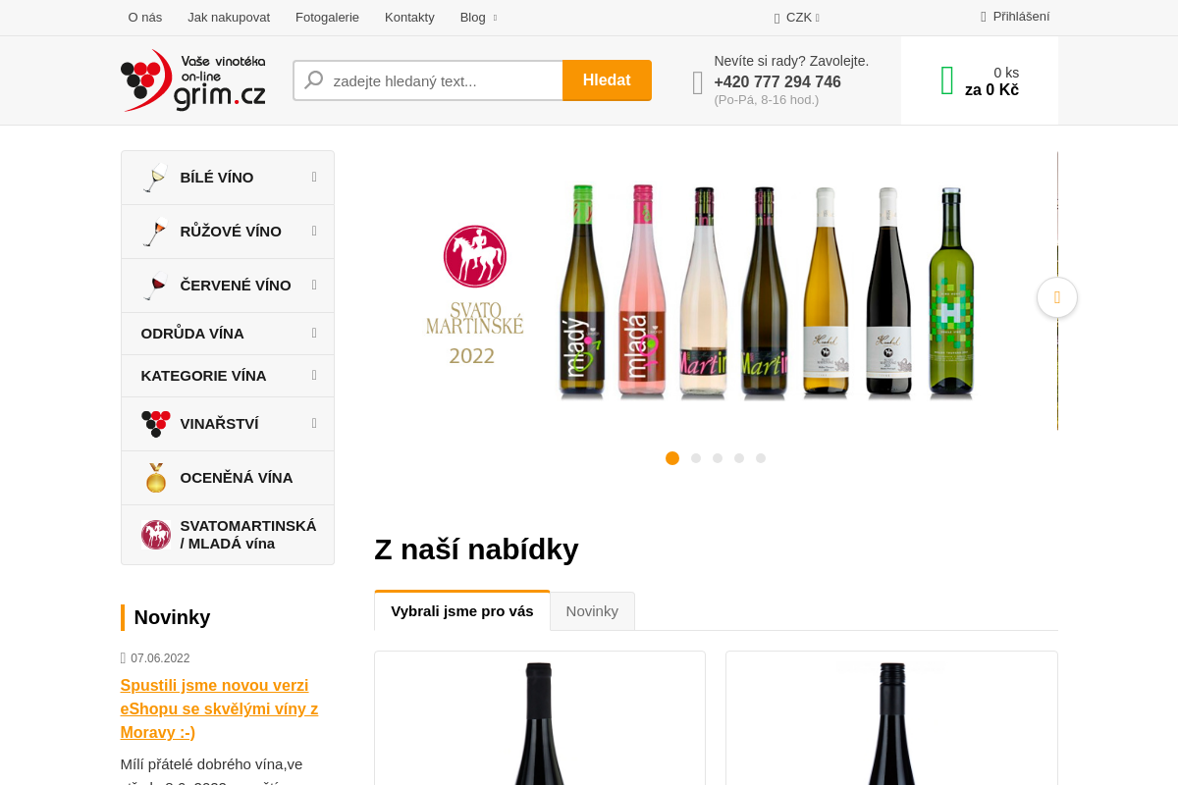The width and height of the screenshot is (1178, 785).
Task: Open the Blog menu item
Action: (x=471, y=17)
